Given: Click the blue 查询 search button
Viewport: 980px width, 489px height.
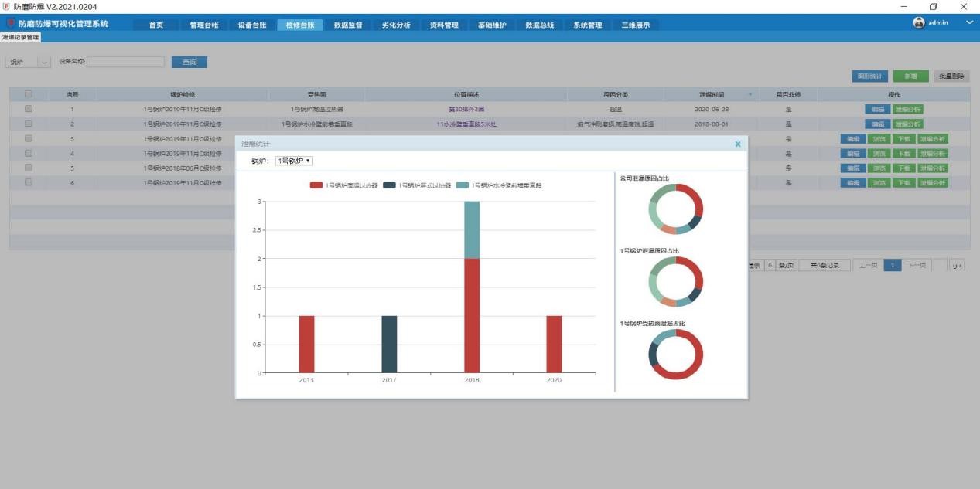Looking at the screenshot, I should click(189, 62).
